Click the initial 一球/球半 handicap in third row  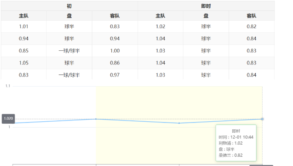point(69,51)
